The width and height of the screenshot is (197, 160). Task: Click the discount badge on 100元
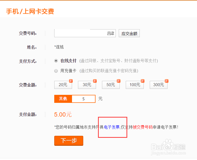[x=142, y=81]
